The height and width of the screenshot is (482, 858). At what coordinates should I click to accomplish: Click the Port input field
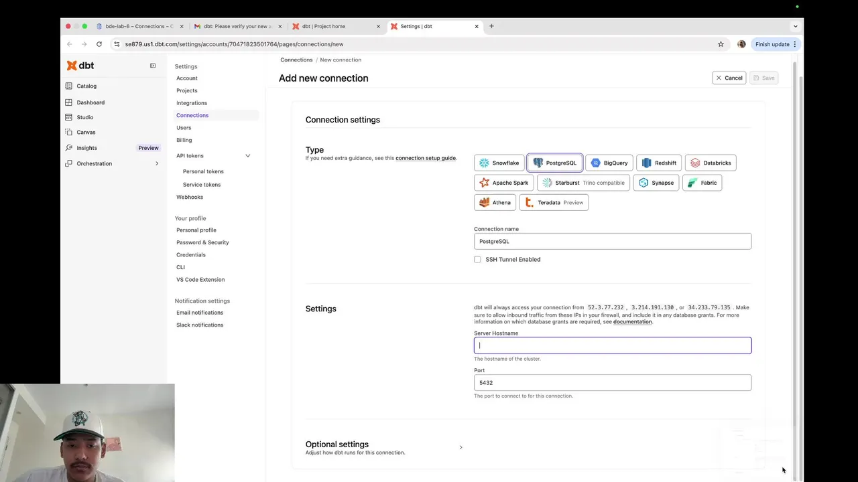pyautogui.click(x=613, y=383)
